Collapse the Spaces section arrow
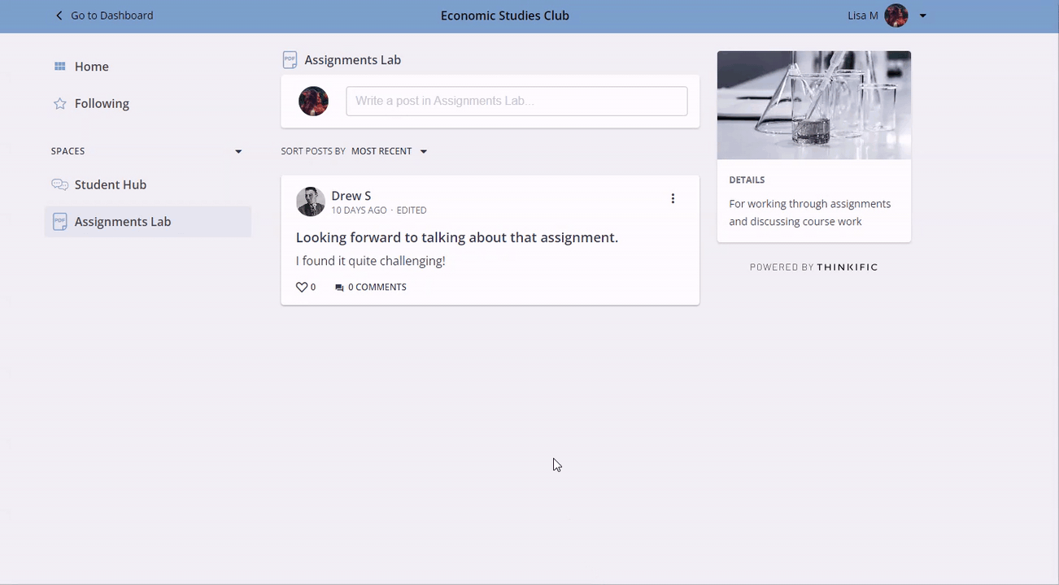1059x585 pixels. [238, 151]
